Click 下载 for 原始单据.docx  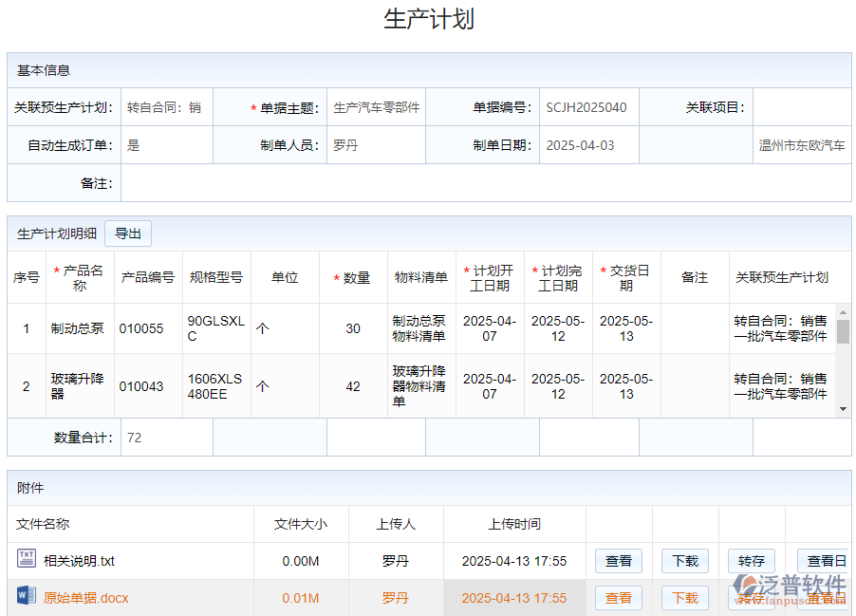point(684,598)
